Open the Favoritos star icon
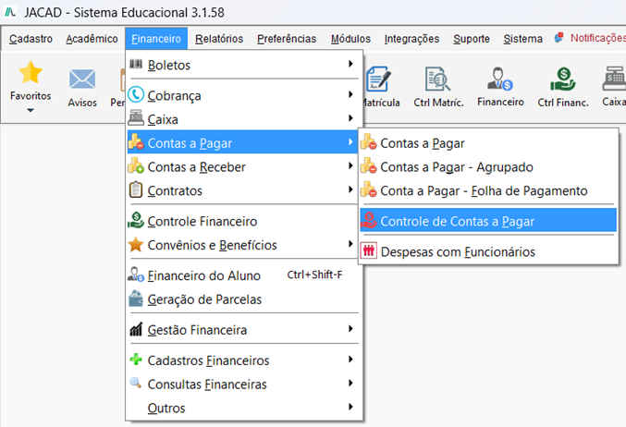 click(31, 72)
